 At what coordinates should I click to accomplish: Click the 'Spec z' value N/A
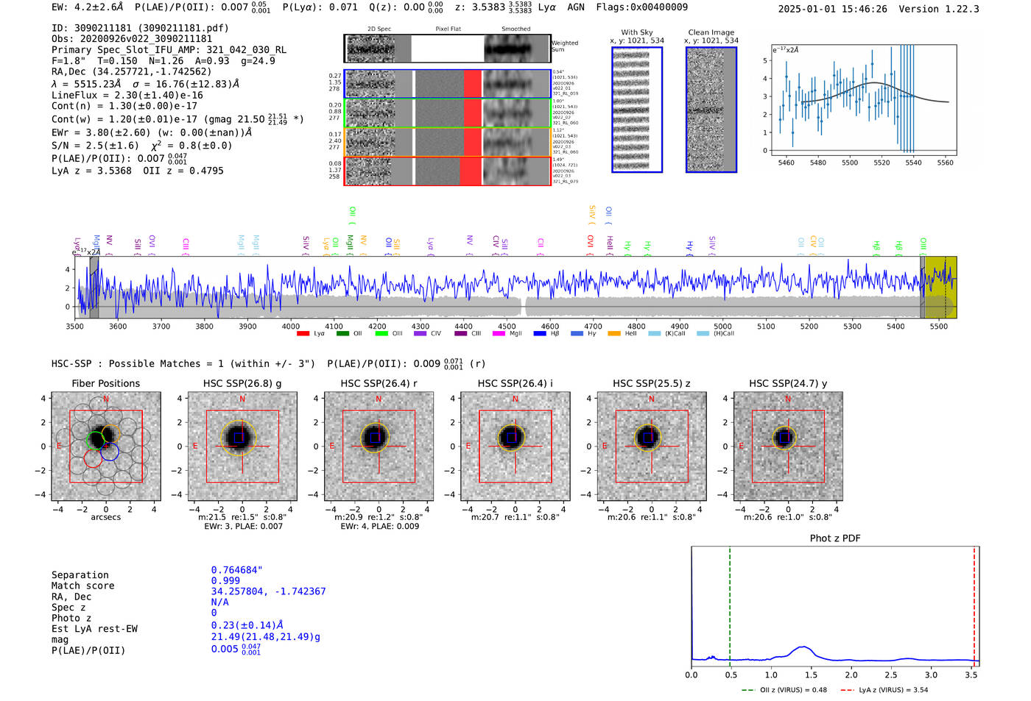[x=220, y=602]
